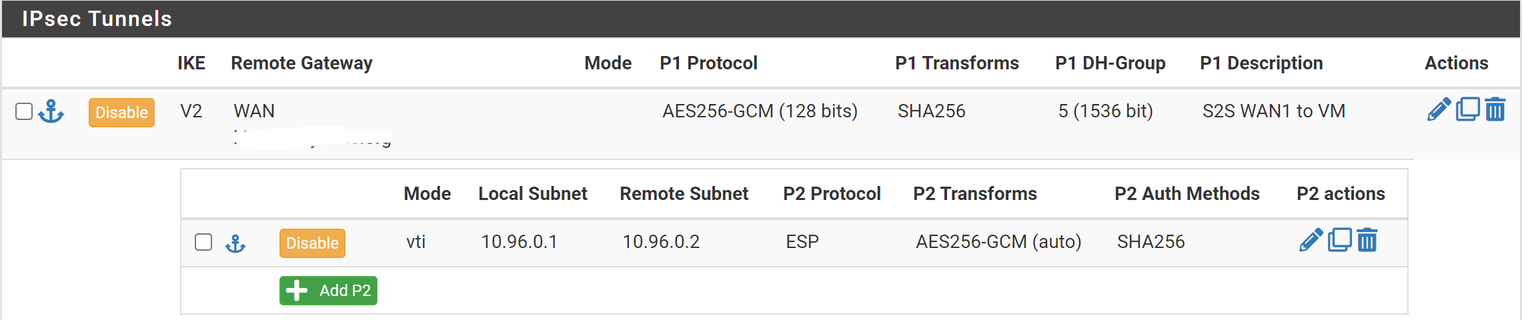The width and height of the screenshot is (1522, 320).
Task: Edit the S2S WAN1 phase 1 entry
Action: click(x=1439, y=109)
